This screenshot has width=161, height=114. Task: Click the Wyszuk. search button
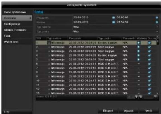129,111
